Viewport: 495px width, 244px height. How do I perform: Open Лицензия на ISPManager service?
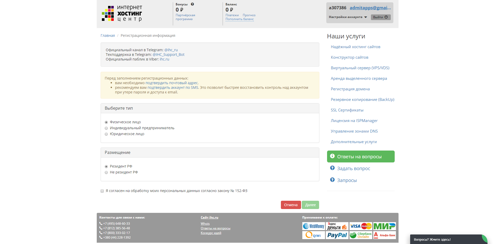(354, 121)
